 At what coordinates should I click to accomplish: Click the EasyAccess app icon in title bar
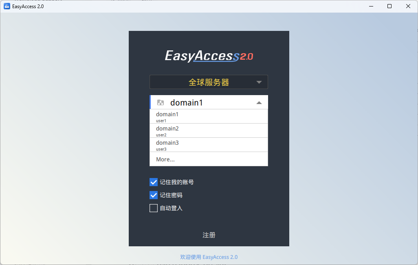click(x=7, y=6)
